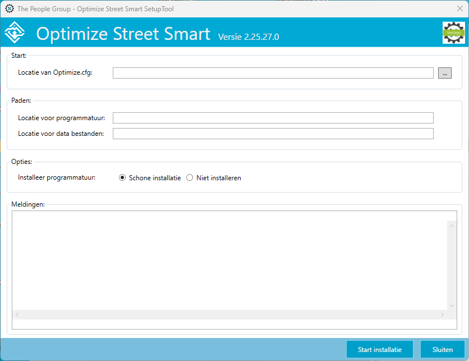This screenshot has width=469, height=361.
Task: Click the Street Smart gear logo at header right
Action: (453, 33)
